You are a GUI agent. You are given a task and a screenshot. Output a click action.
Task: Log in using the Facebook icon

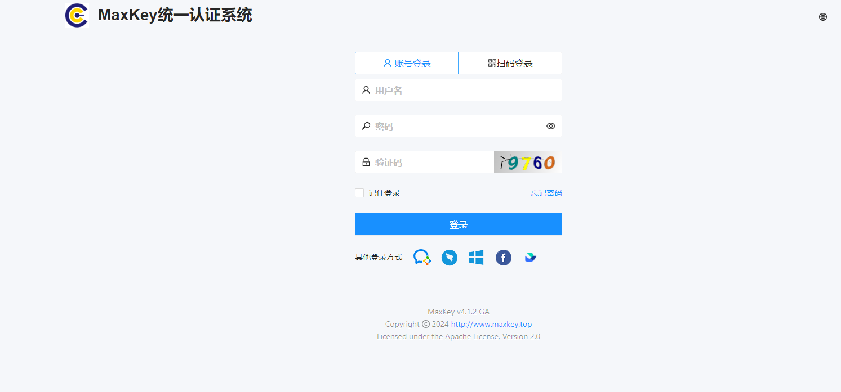[504, 258]
